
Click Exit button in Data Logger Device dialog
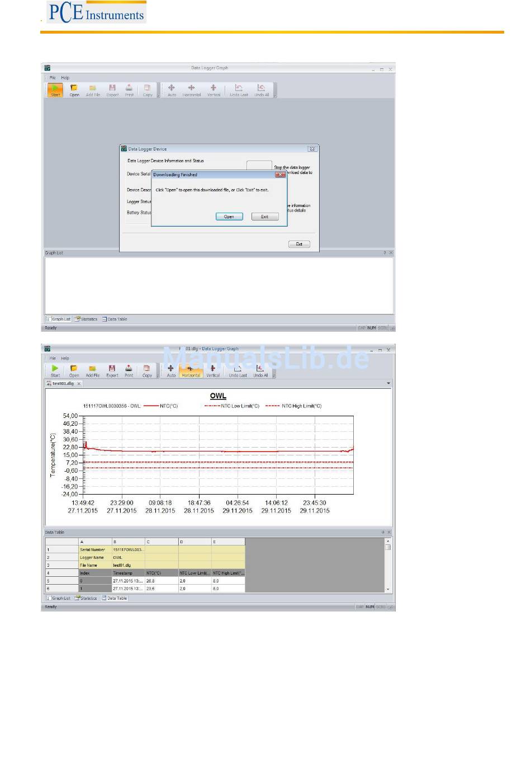pyautogui.click(x=299, y=244)
